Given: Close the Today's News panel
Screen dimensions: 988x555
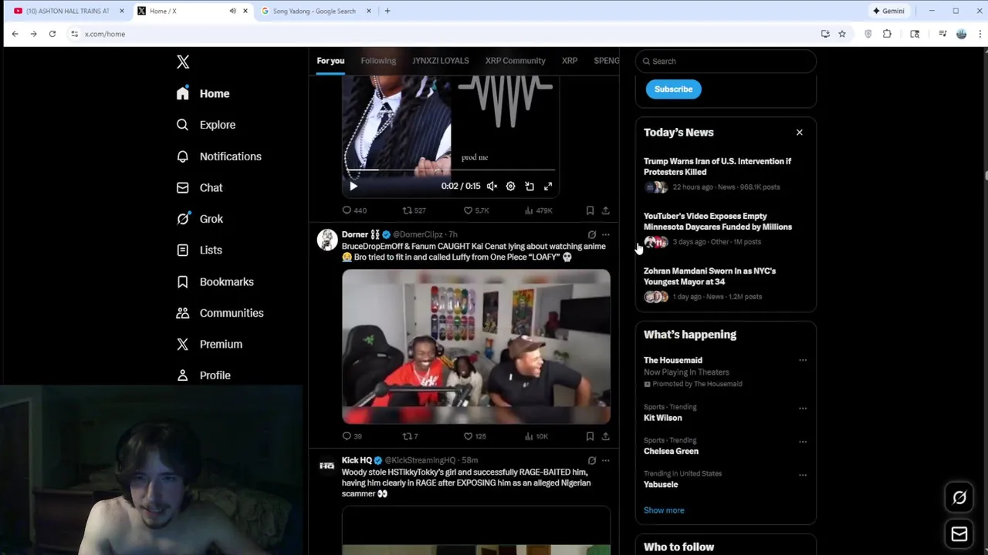Looking at the screenshot, I should pos(800,133).
